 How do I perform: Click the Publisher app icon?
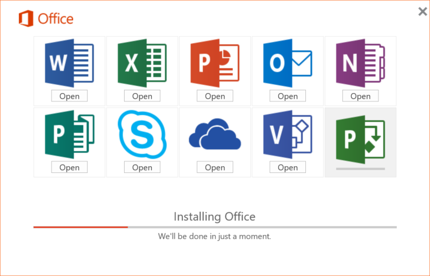coord(69,135)
